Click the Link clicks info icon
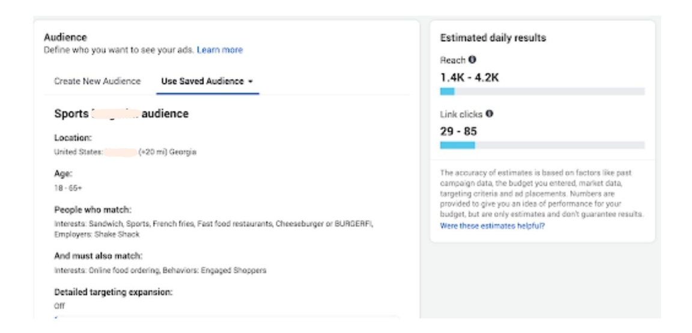The image size is (692, 333). (489, 114)
